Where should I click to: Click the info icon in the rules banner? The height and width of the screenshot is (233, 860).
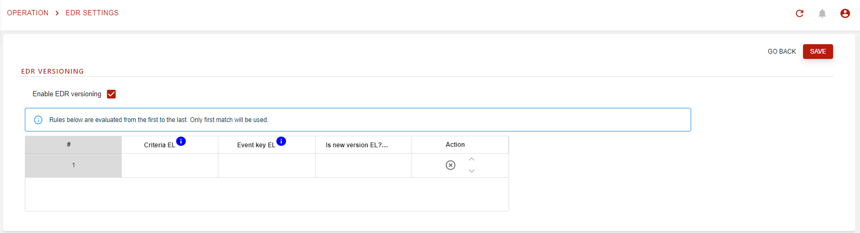(38, 120)
